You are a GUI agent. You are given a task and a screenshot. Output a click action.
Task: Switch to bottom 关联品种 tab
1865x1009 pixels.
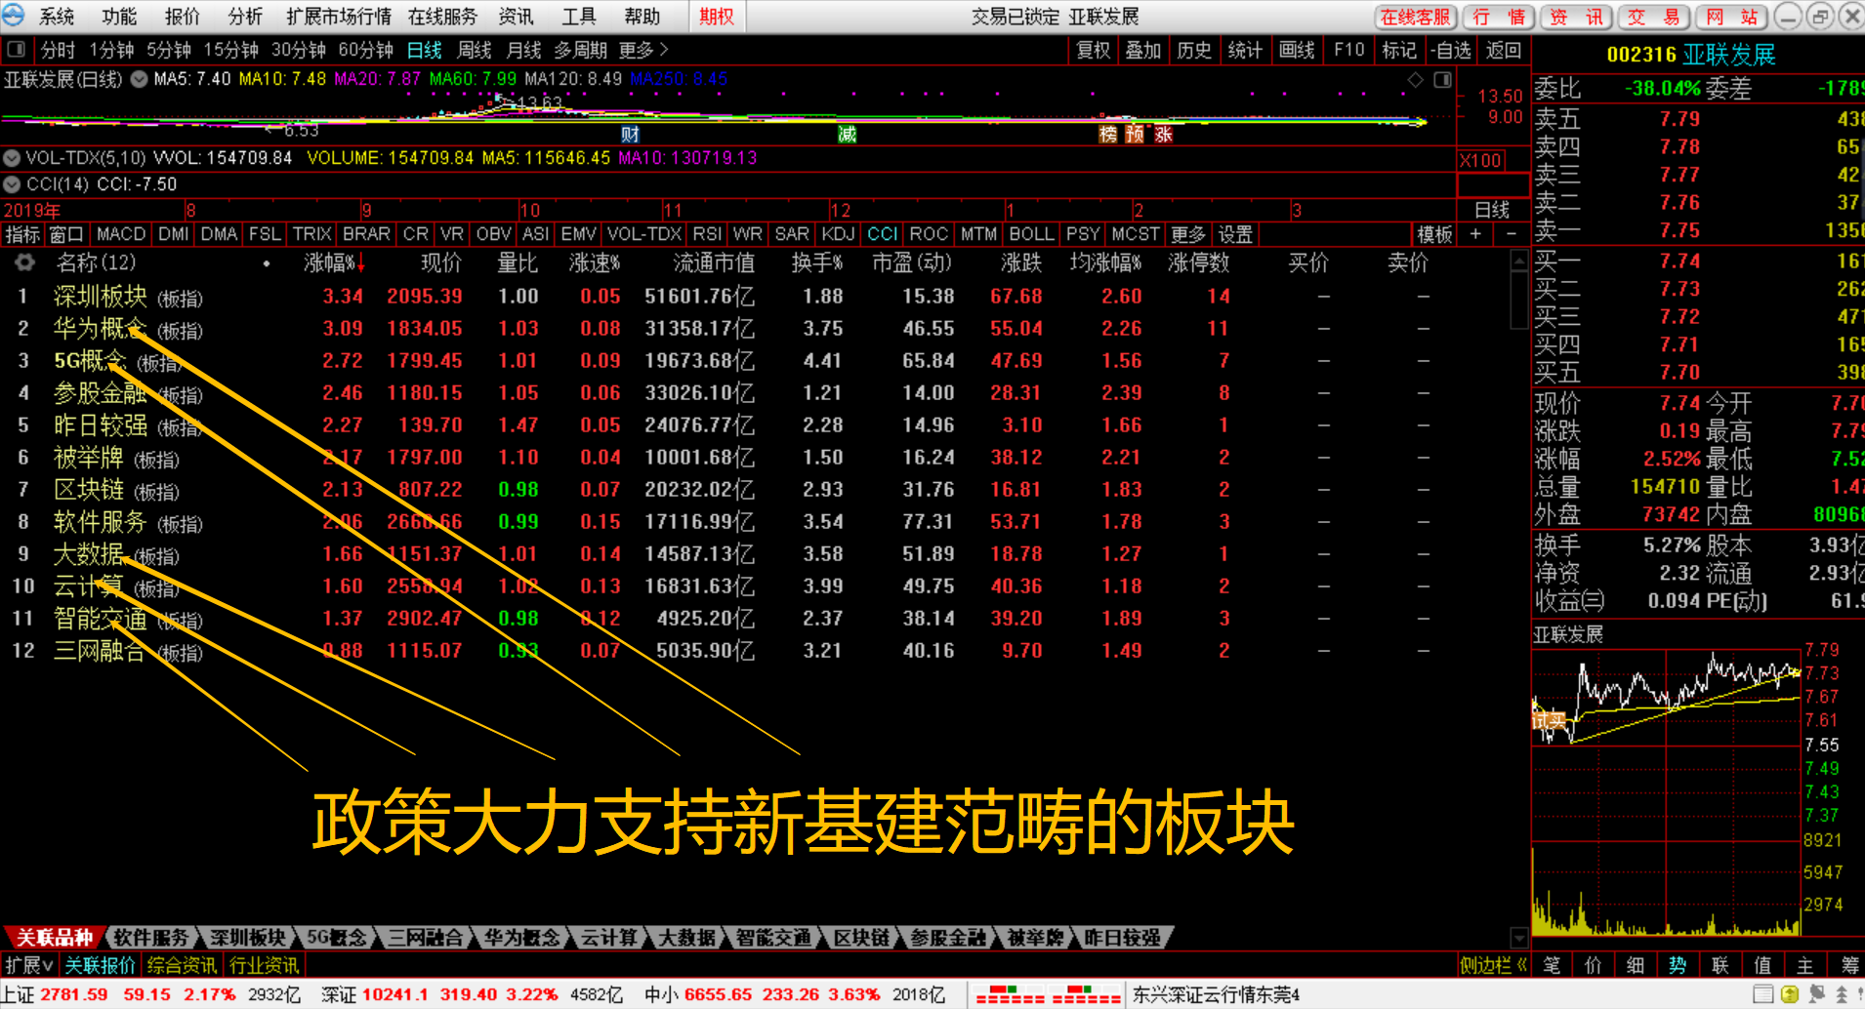55,938
